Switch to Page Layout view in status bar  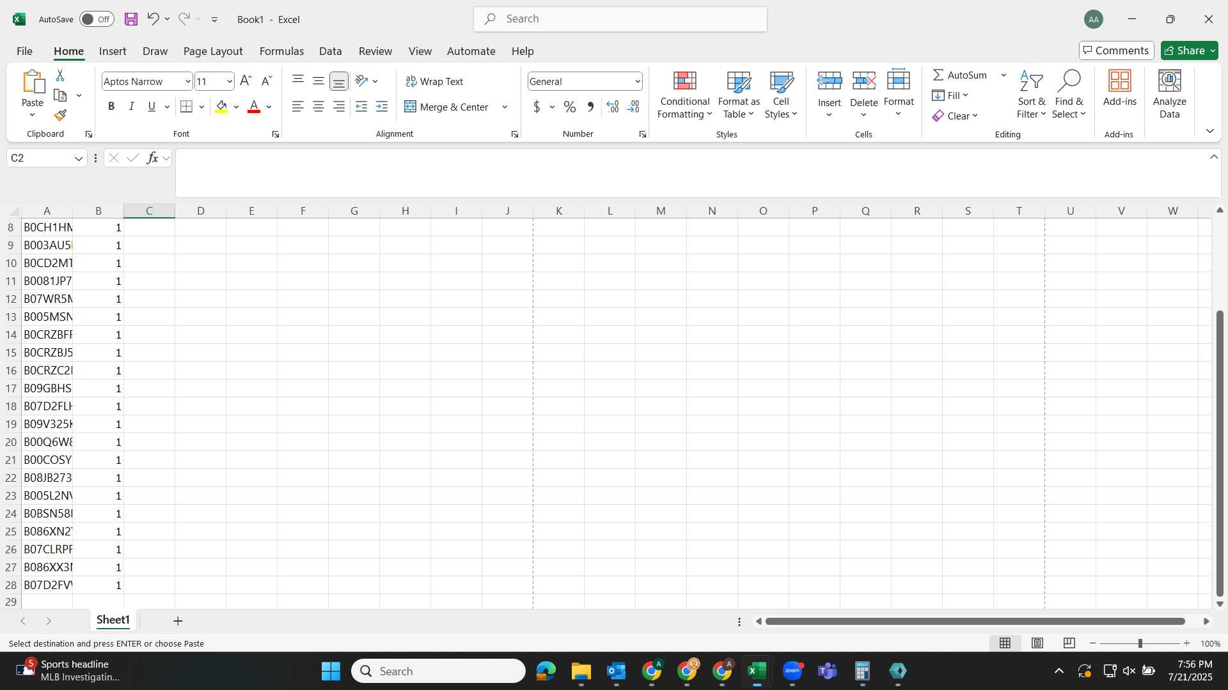coord(1037,643)
